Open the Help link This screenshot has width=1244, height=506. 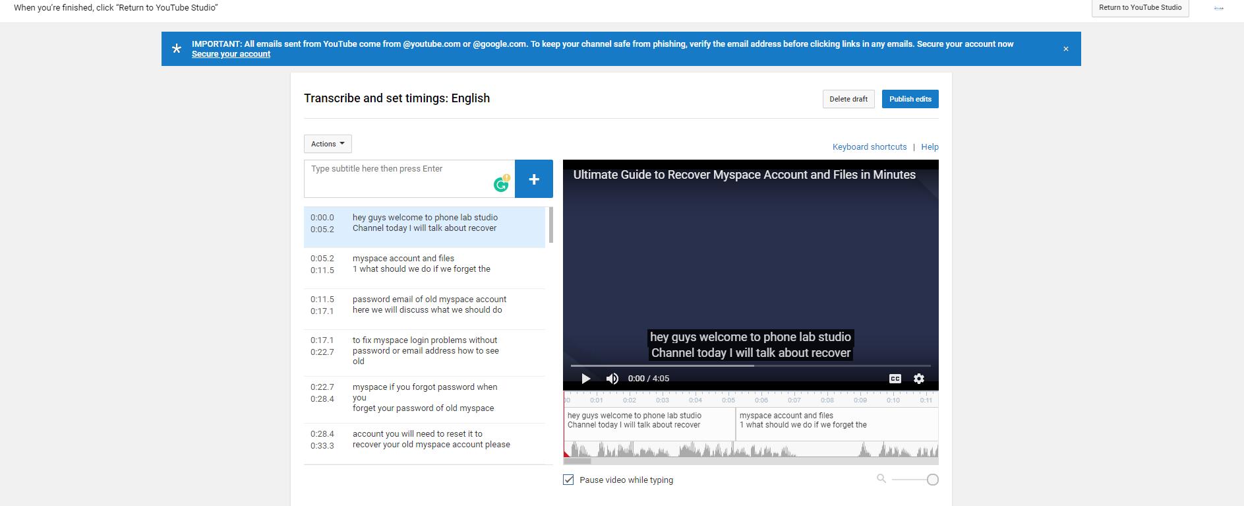pos(930,147)
